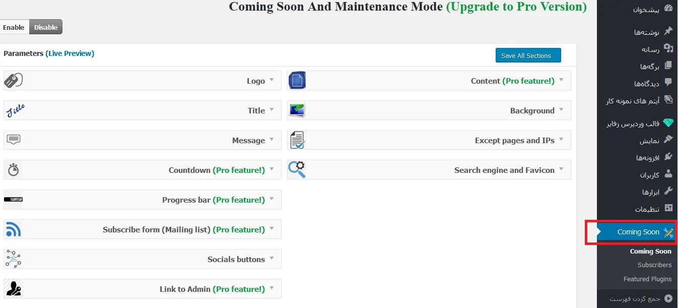Click the Socials buttons network icon
This screenshot has height=308, width=678.
13,259
